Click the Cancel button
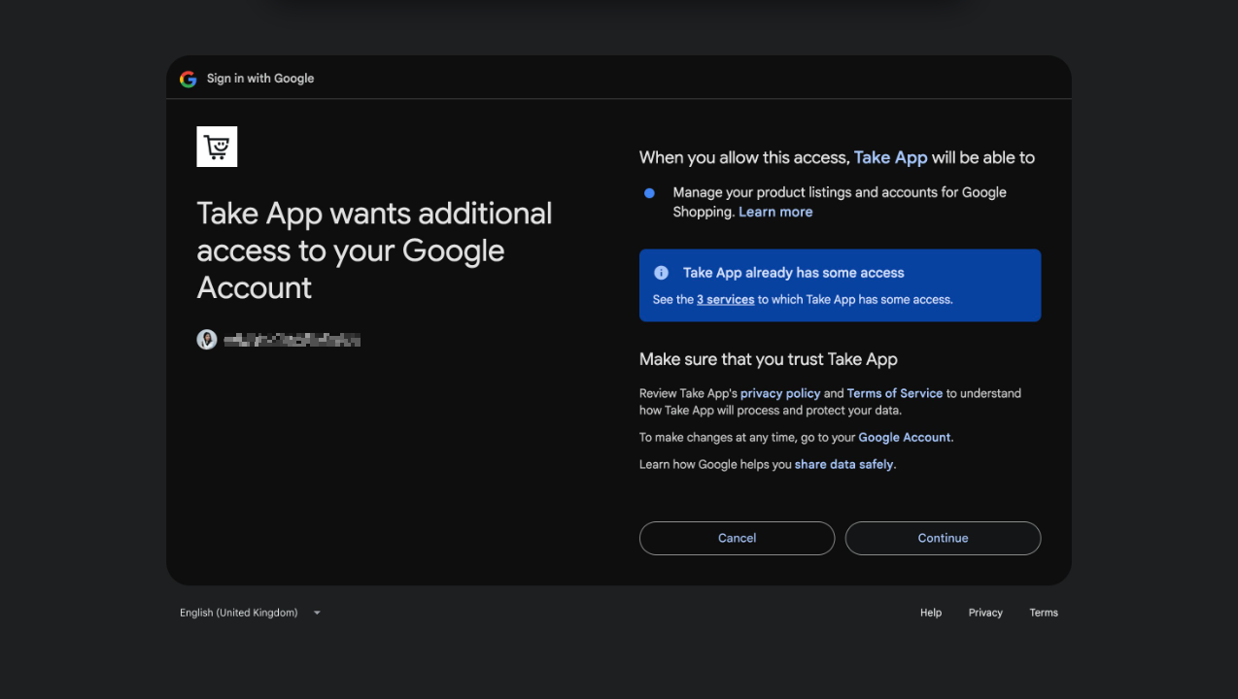Screen dimensions: 1238x699 pos(737,538)
